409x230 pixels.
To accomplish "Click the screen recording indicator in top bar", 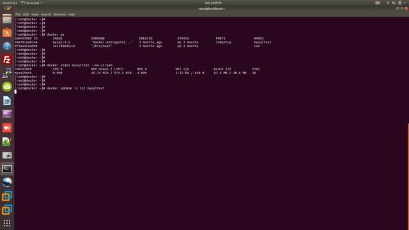I will 378,3.
